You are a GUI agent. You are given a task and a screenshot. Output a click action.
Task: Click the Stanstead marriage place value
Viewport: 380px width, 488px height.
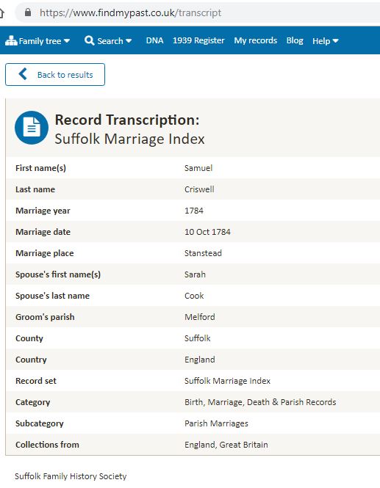203,253
